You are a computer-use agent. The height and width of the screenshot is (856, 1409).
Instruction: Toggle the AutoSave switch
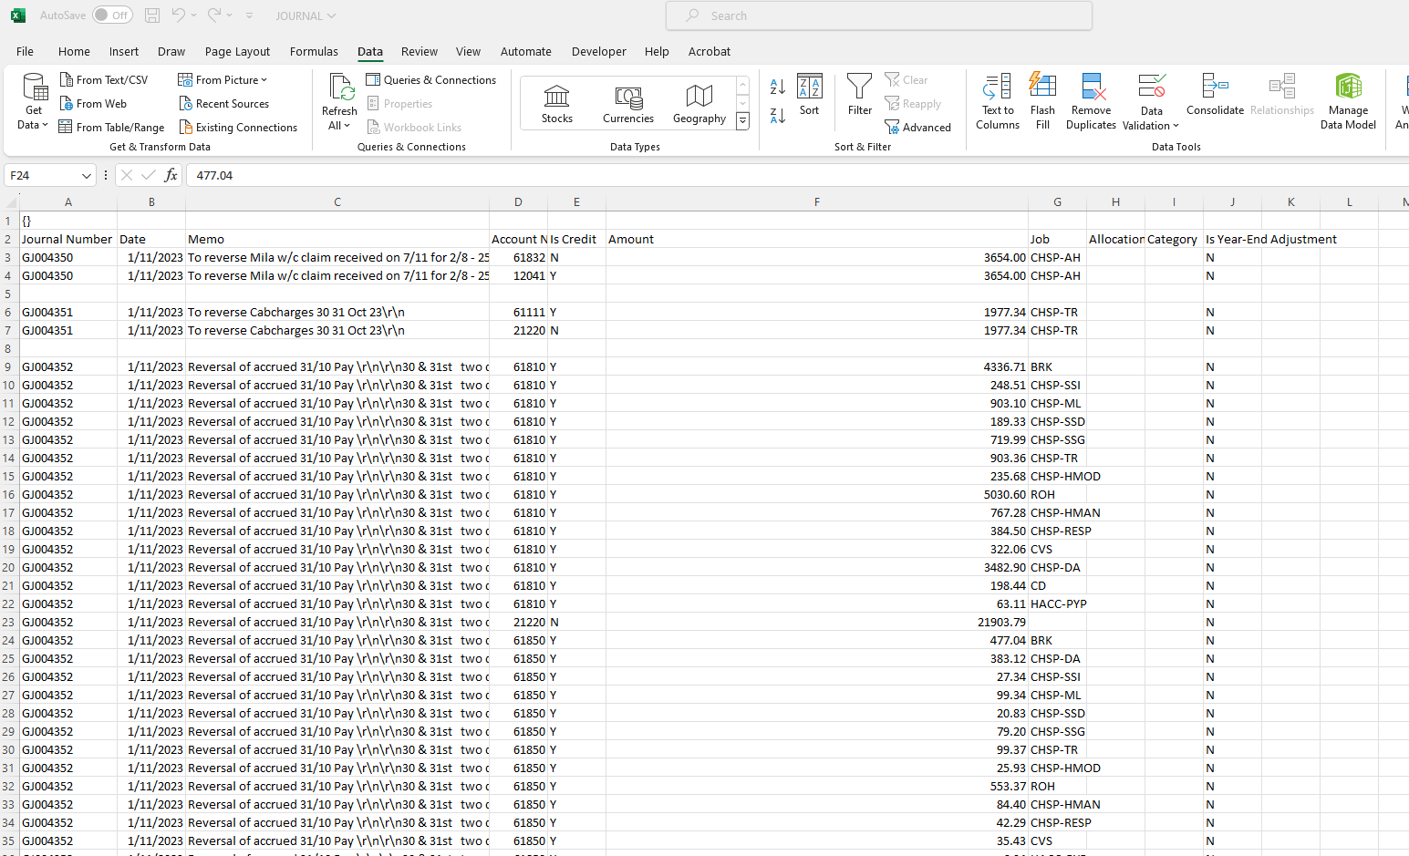click(x=112, y=15)
